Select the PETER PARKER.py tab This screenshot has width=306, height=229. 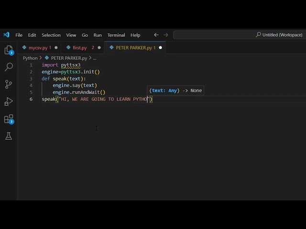tap(135, 48)
